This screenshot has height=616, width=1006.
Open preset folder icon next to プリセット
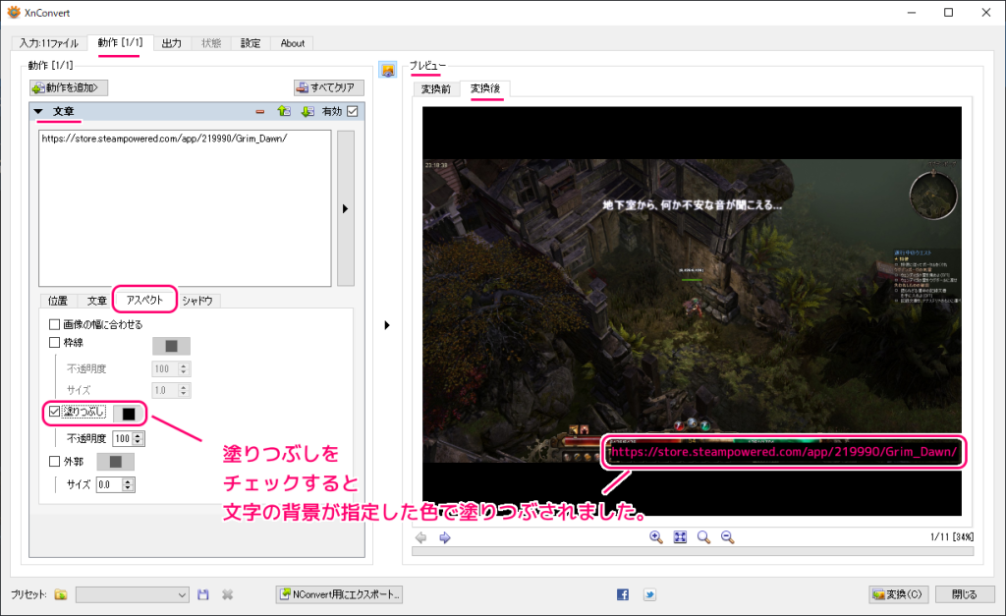pyautogui.click(x=61, y=594)
